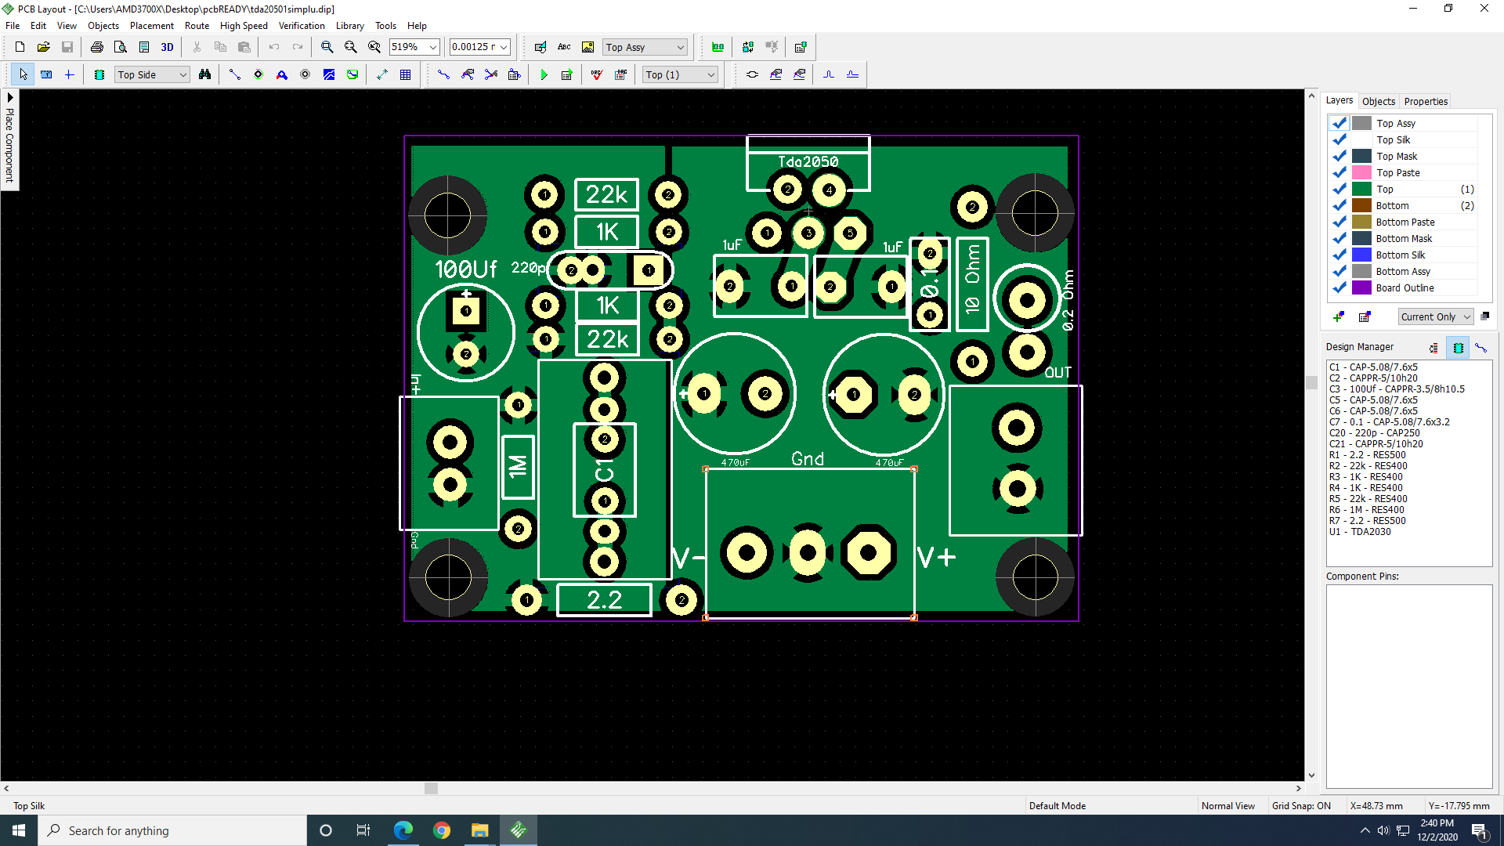Expand the Place Component side panel
The image size is (1504, 846).
(x=9, y=139)
